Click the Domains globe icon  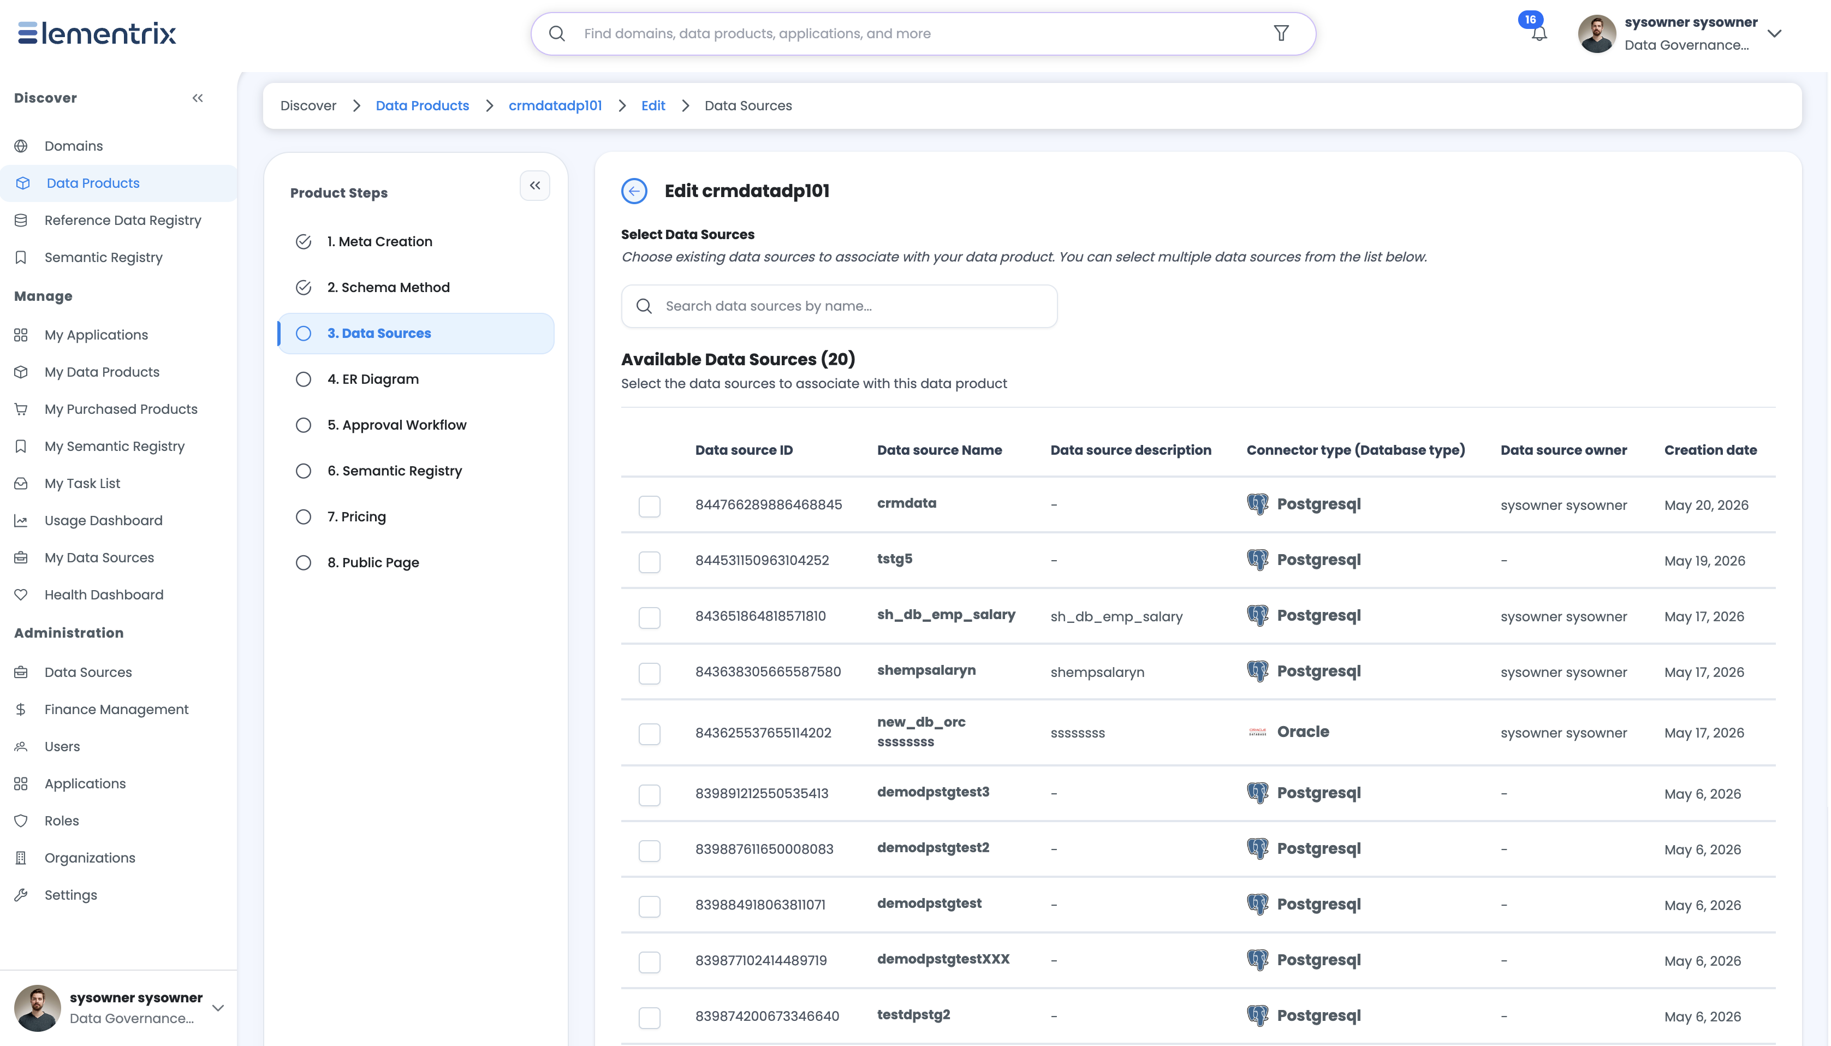(x=21, y=146)
